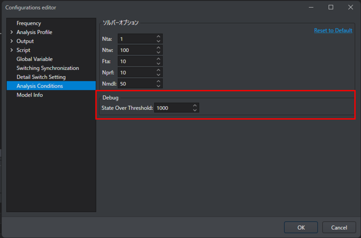Click the Ntw value input field
Viewport: 361px width, 238px height.
pyautogui.click(x=136, y=50)
